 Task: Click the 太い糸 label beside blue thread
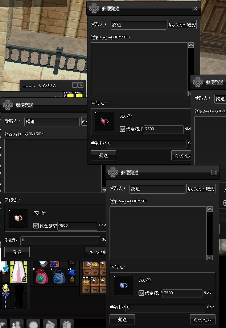click(145, 280)
